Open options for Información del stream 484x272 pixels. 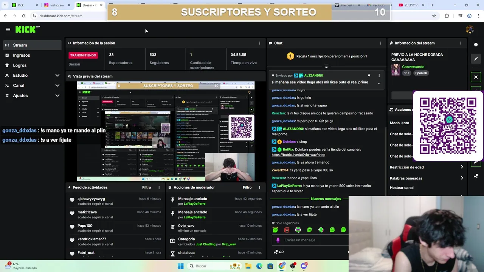pos(461,43)
